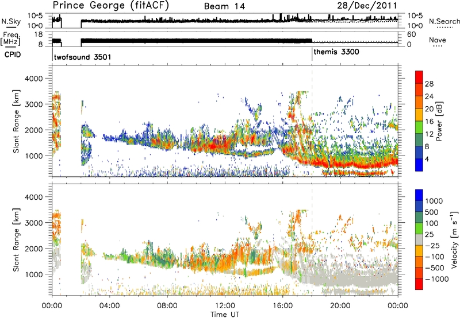The image size is (460, 318).
Task: Click the '100' label on velocity color bar
Action: click(x=432, y=223)
